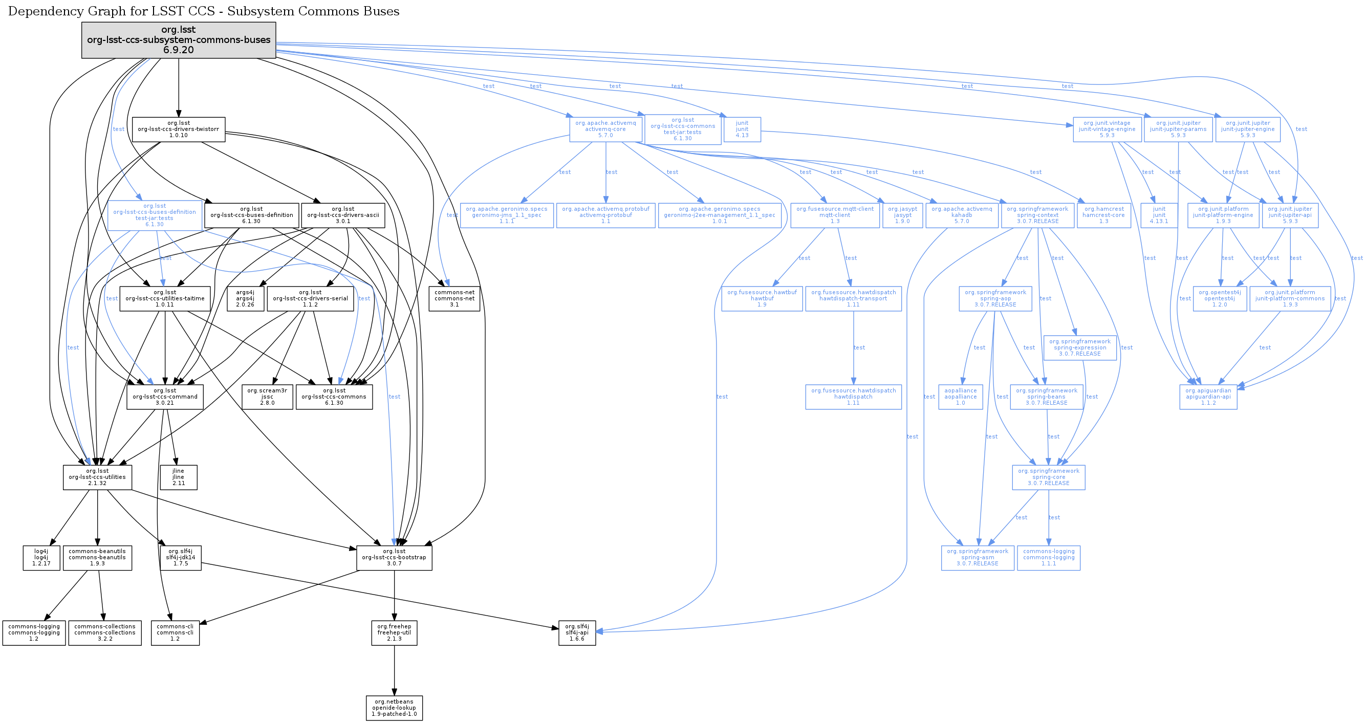Select the org-lsst-ccs-utilities 2.1.32 node
The height and width of the screenshot is (723, 1366).
coord(97,477)
